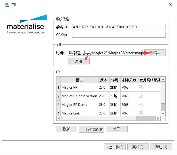Click 23.0 version cell in Magics RP row
This screenshot has width=177, height=155.
[104, 87]
